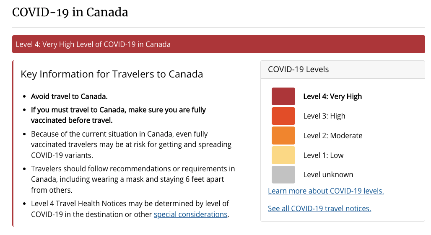Click the 'Level 4: Very High' legend label
431x235 pixels.
[332, 96]
